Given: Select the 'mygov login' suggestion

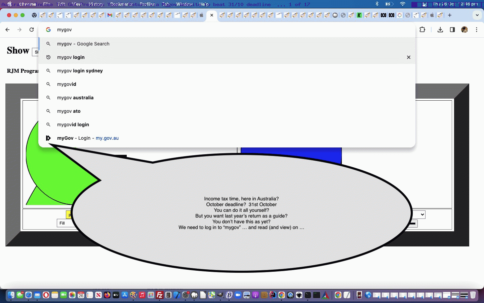Looking at the screenshot, I should (x=227, y=57).
